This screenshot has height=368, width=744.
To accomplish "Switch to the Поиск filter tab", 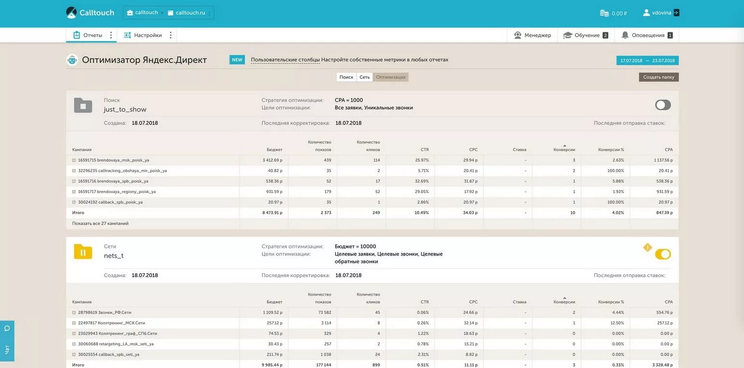I will [346, 77].
